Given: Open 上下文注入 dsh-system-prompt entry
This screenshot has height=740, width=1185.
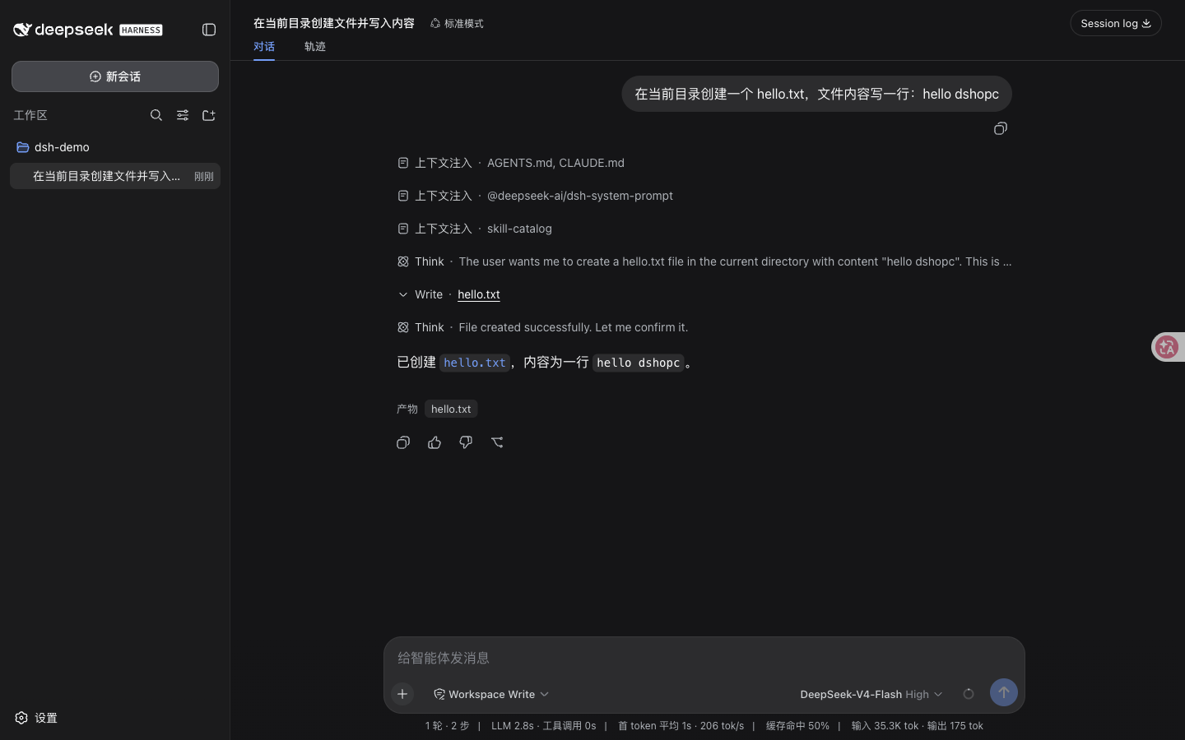Looking at the screenshot, I should click(535, 196).
